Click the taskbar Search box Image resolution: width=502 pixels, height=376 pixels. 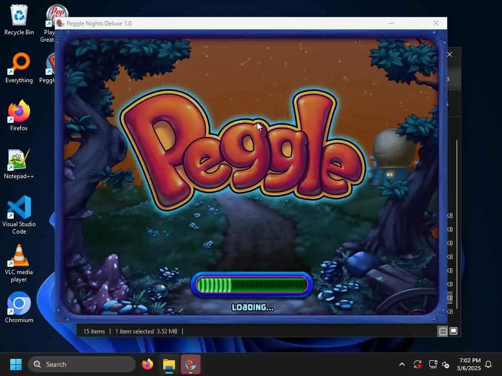(82, 364)
